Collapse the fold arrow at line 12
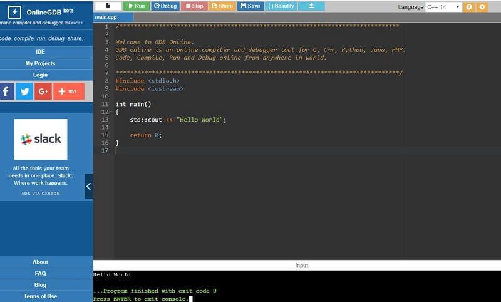Screen dimensions: 501x302 (x=111, y=112)
